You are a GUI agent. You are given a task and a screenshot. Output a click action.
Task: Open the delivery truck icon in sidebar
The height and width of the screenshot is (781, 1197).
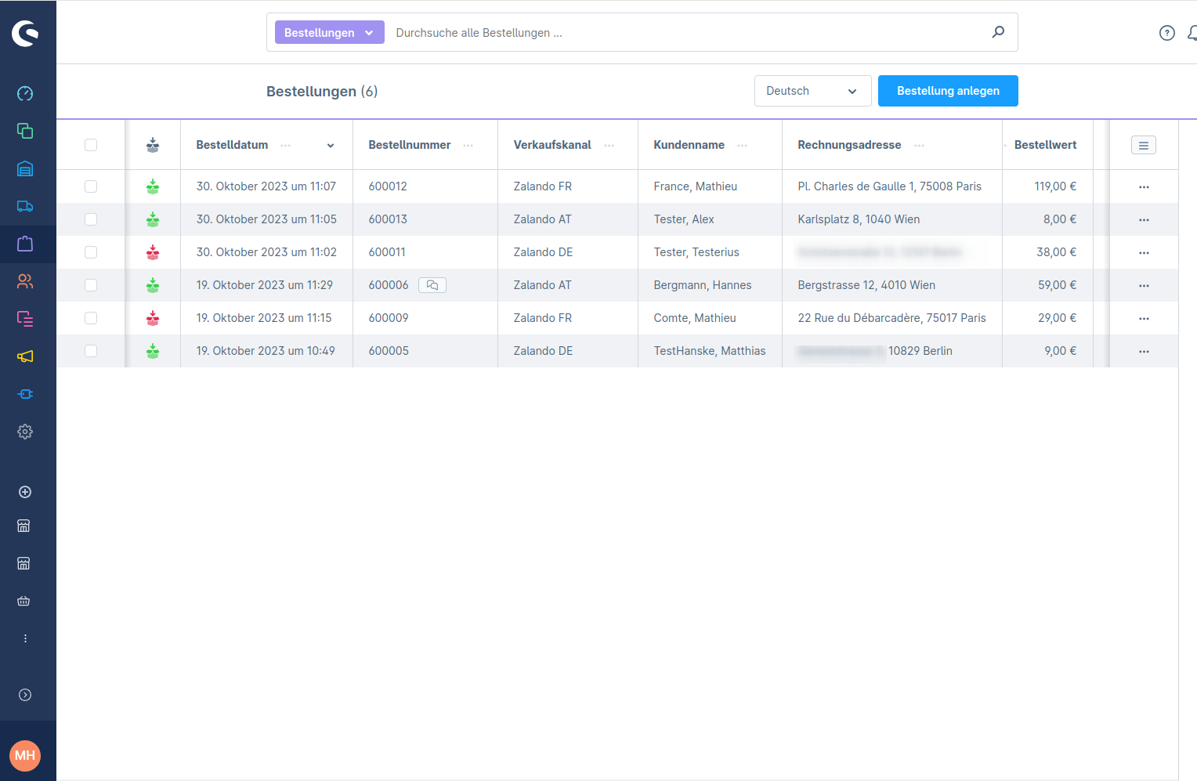(25, 206)
